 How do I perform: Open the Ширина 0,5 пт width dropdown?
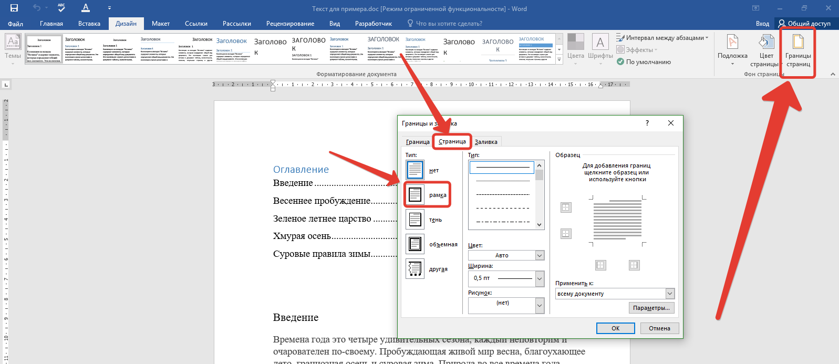[540, 278]
